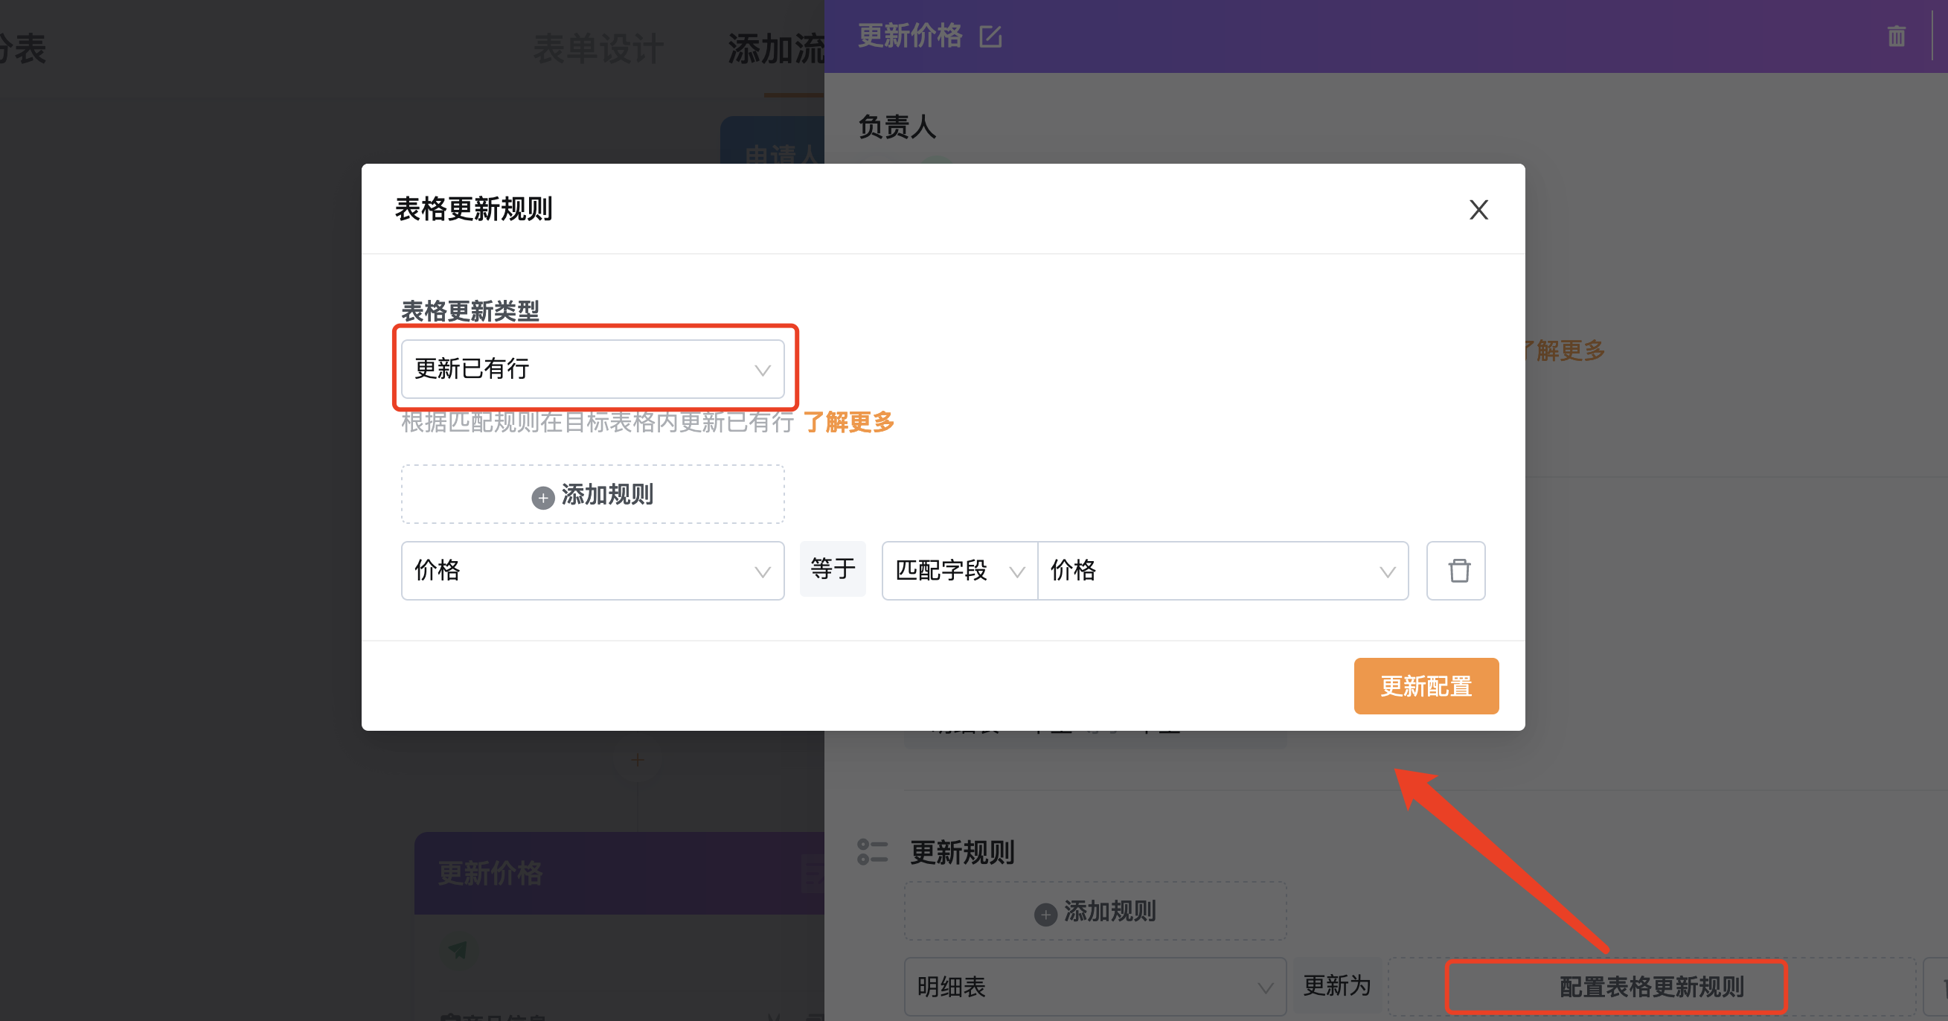The width and height of the screenshot is (1948, 1021).
Task: Click the 等于 operator label
Action: point(833,569)
